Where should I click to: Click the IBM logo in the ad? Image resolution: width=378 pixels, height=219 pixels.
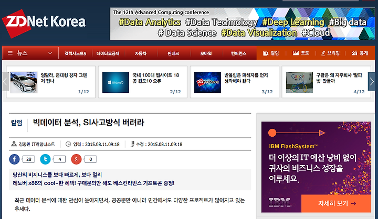[280, 202]
